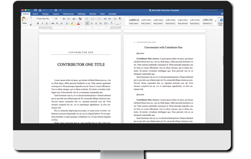251x159 pixels.
Task: Select Align Left paragraph alignment
Action: 87,23
